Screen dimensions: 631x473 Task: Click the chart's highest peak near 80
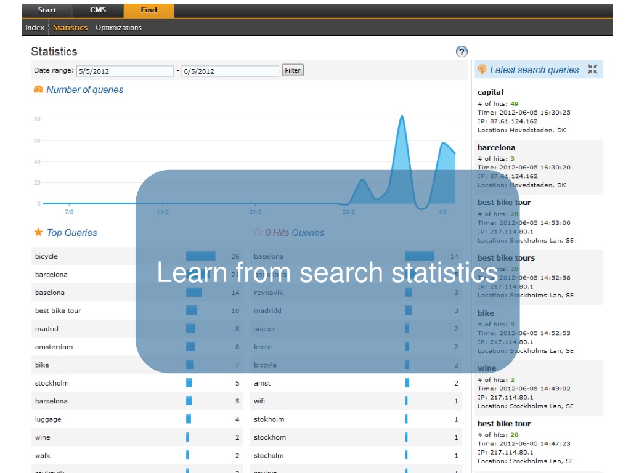click(402, 117)
